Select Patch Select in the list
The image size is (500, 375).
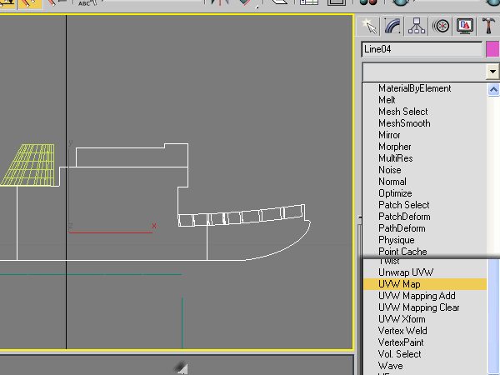[x=403, y=205]
